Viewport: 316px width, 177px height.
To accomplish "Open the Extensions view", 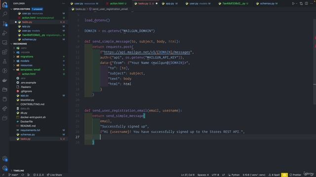I will (4, 52).
